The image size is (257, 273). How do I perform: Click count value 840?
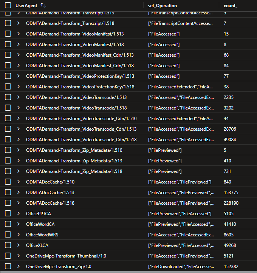[228, 182]
